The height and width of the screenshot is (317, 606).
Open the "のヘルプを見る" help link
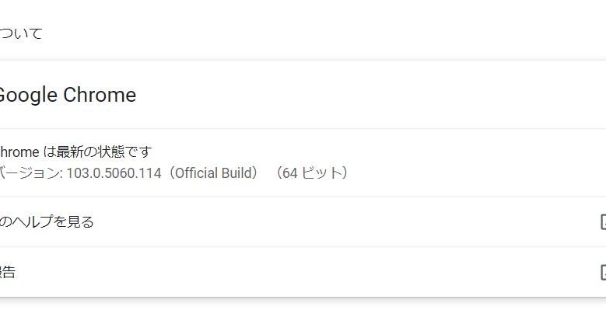[x=47, y=222]
